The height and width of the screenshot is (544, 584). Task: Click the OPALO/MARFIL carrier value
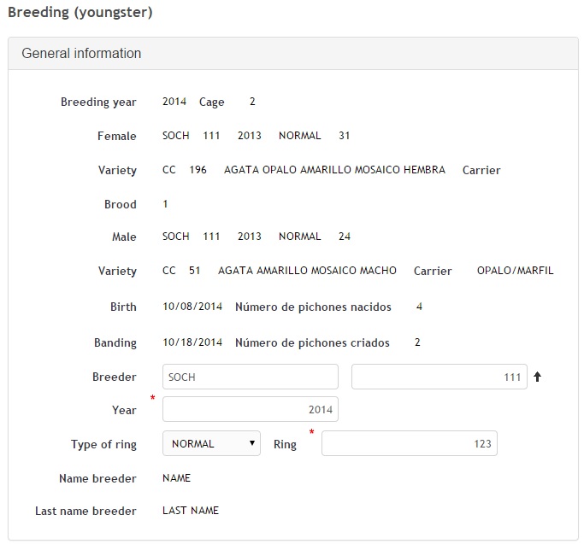[515, 271]
